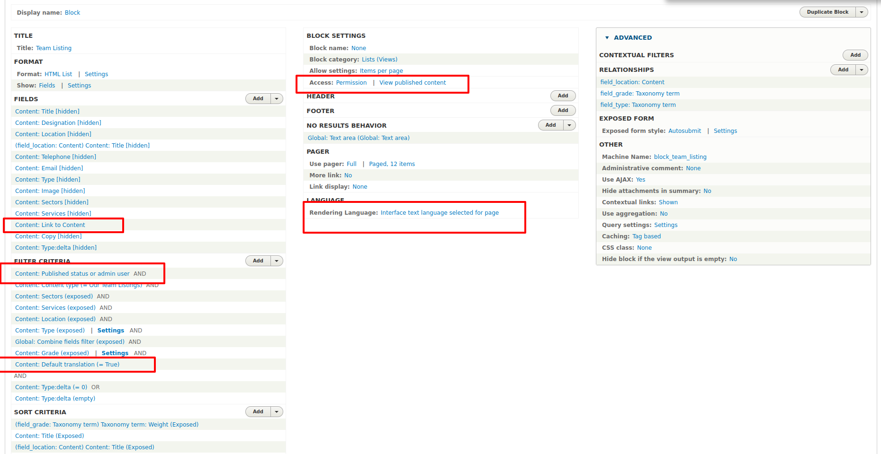Open the Add dropdown next to RELATIONSHIPS
The height and width of the screenshot is (454, 881).
pos(862,70)
